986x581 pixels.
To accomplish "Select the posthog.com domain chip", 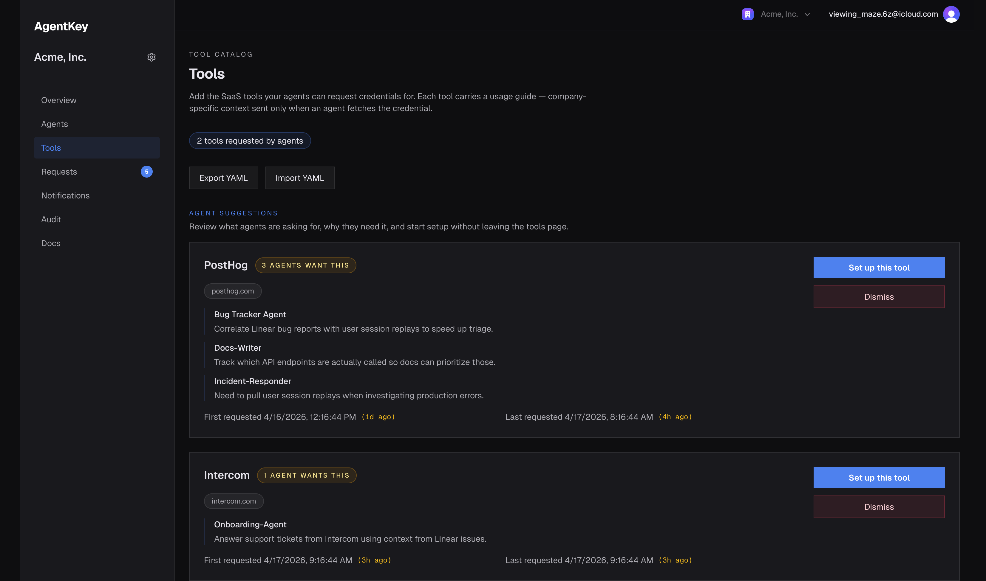I will click(232, 291).
